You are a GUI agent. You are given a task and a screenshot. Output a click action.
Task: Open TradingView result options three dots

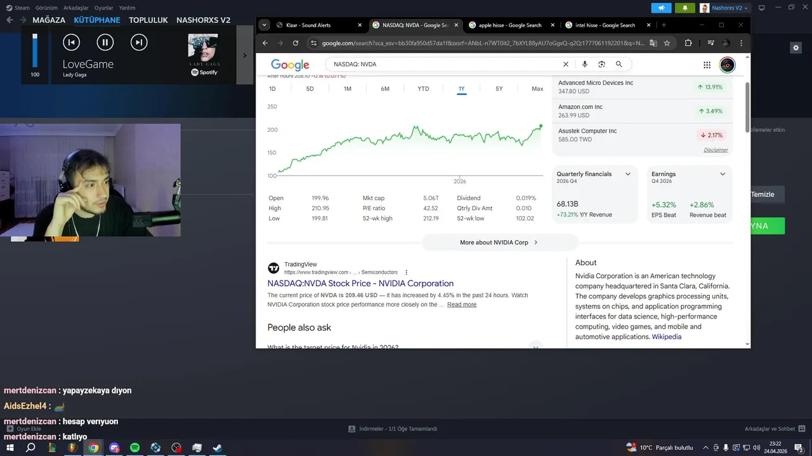(x=407, y=272)
